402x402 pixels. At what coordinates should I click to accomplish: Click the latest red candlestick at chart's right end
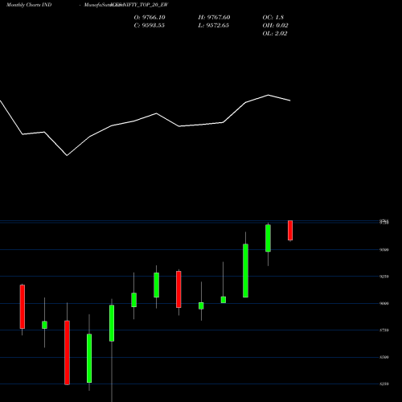point(290,231)
